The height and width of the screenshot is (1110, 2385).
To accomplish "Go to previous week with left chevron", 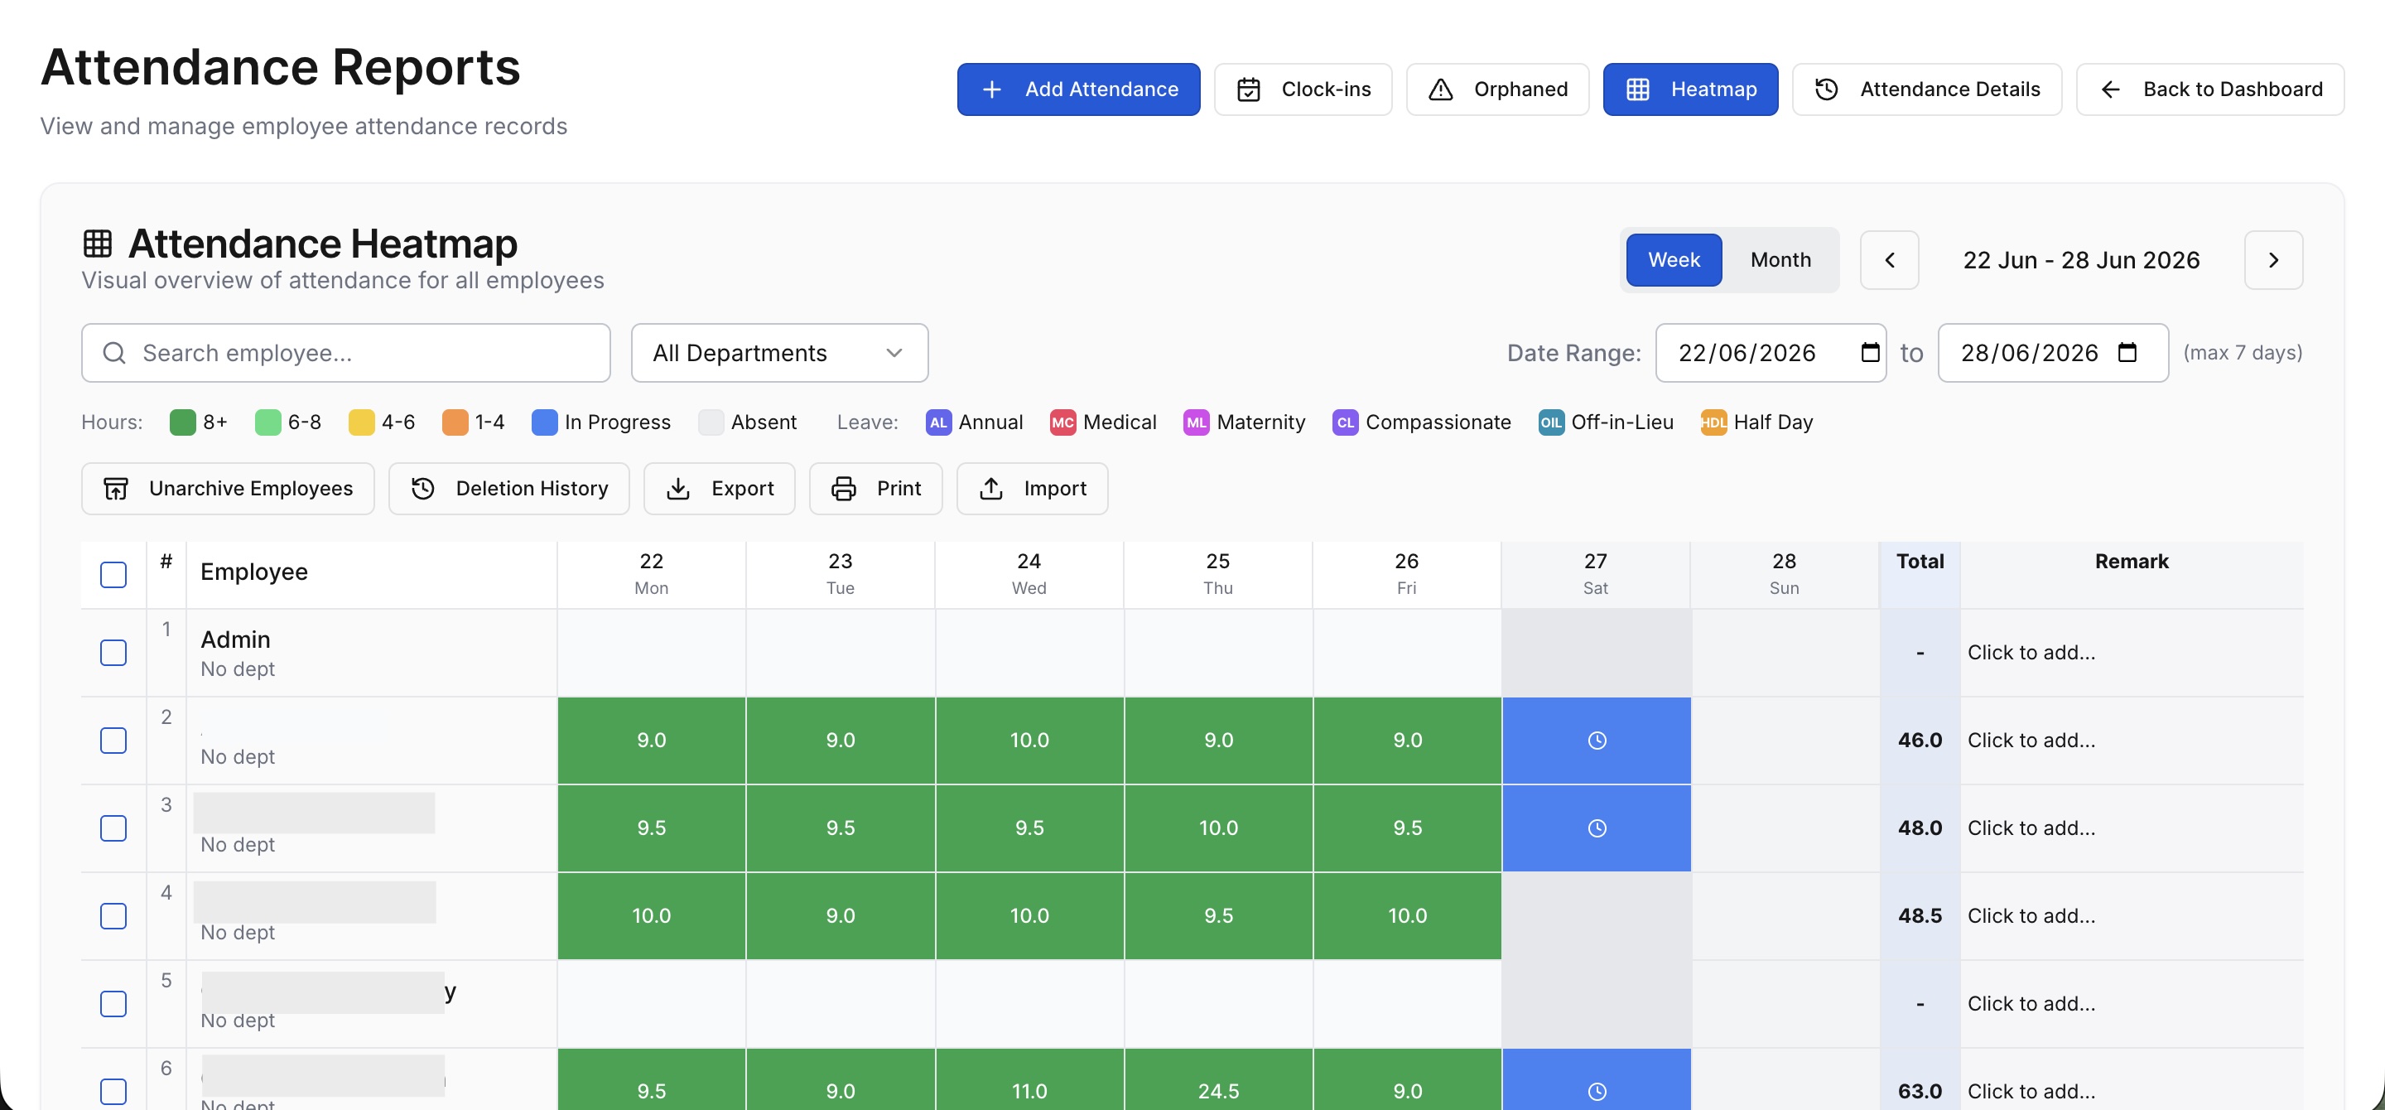I will tap(1890, 260).
